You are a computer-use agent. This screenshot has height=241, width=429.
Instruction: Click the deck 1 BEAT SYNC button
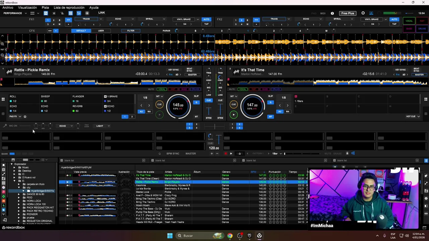click(189, 70)
